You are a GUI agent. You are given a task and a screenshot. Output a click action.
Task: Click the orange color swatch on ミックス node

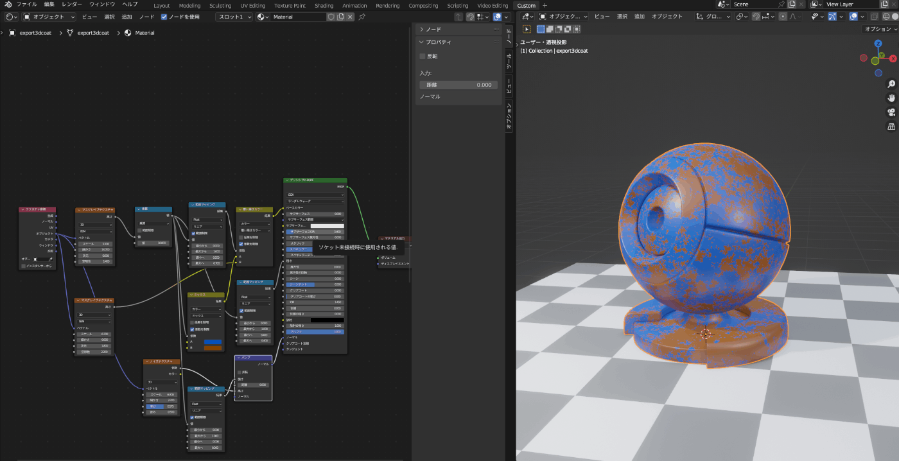click(213, 347)
